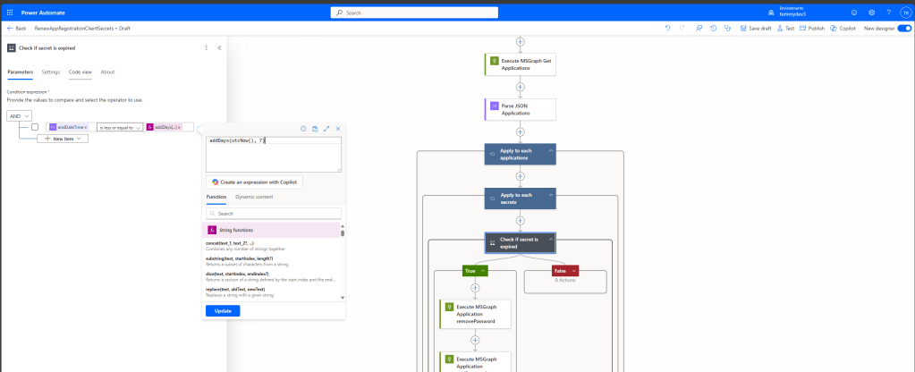The image size is (915, 372).
Task: Insert the substring(text, startIndex, length?) function
Action: click(x=271, y=261)
